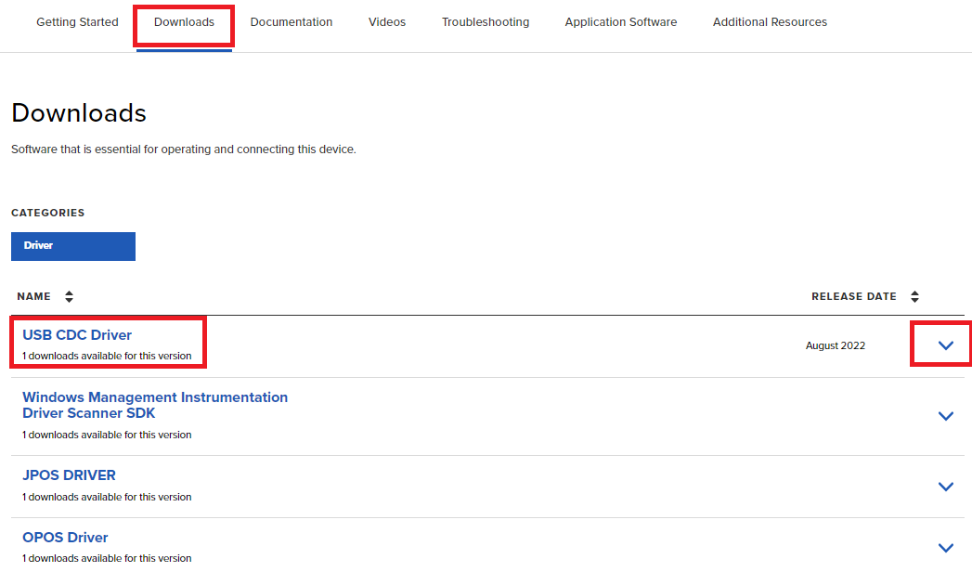Open the USB CDC Driver link
This screenshot has width=972, height=572.
click(x=77, y=335)
